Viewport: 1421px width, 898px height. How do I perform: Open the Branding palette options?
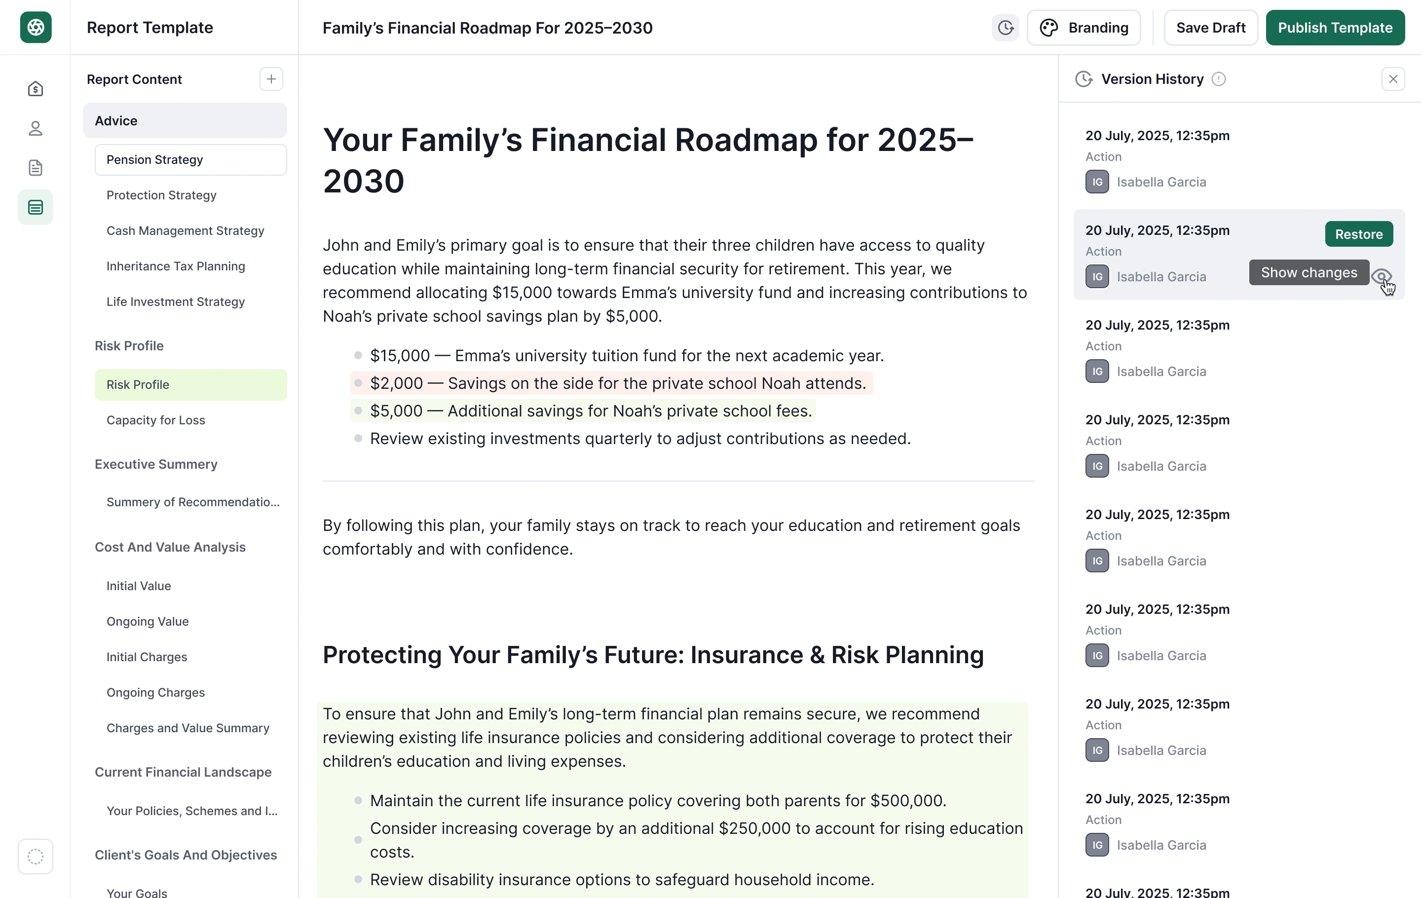(1084, 28)
